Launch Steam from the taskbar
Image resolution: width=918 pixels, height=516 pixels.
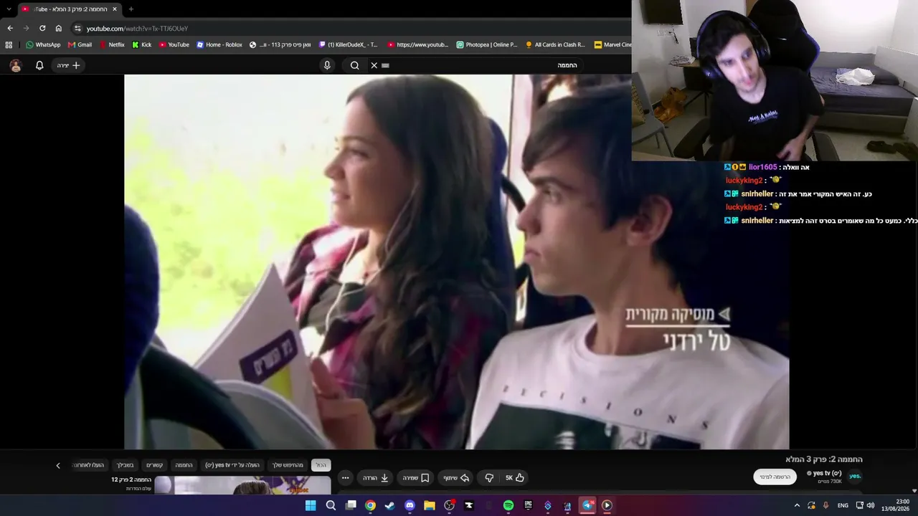389,505
